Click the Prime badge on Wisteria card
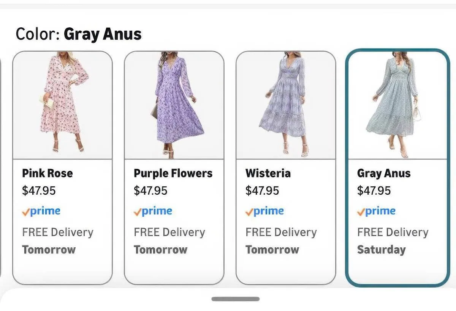The width and height of the screenshot is (456, 311). click(265, 211)
